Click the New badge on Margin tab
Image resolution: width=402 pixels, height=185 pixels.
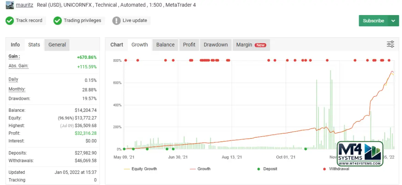point(260,45)
